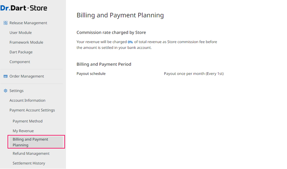Go to Refund Management

pos(31,154)
